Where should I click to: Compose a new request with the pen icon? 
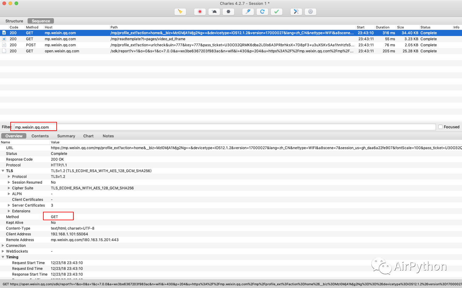(x=248, y=12)
